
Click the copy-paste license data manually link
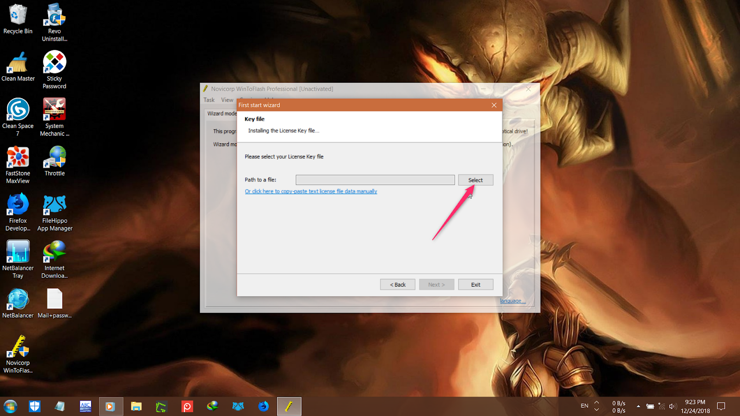[x=311, y=191]
